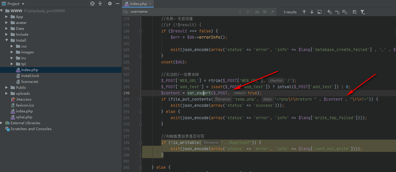Toggle Match Case search option

[x=257, y=12]
